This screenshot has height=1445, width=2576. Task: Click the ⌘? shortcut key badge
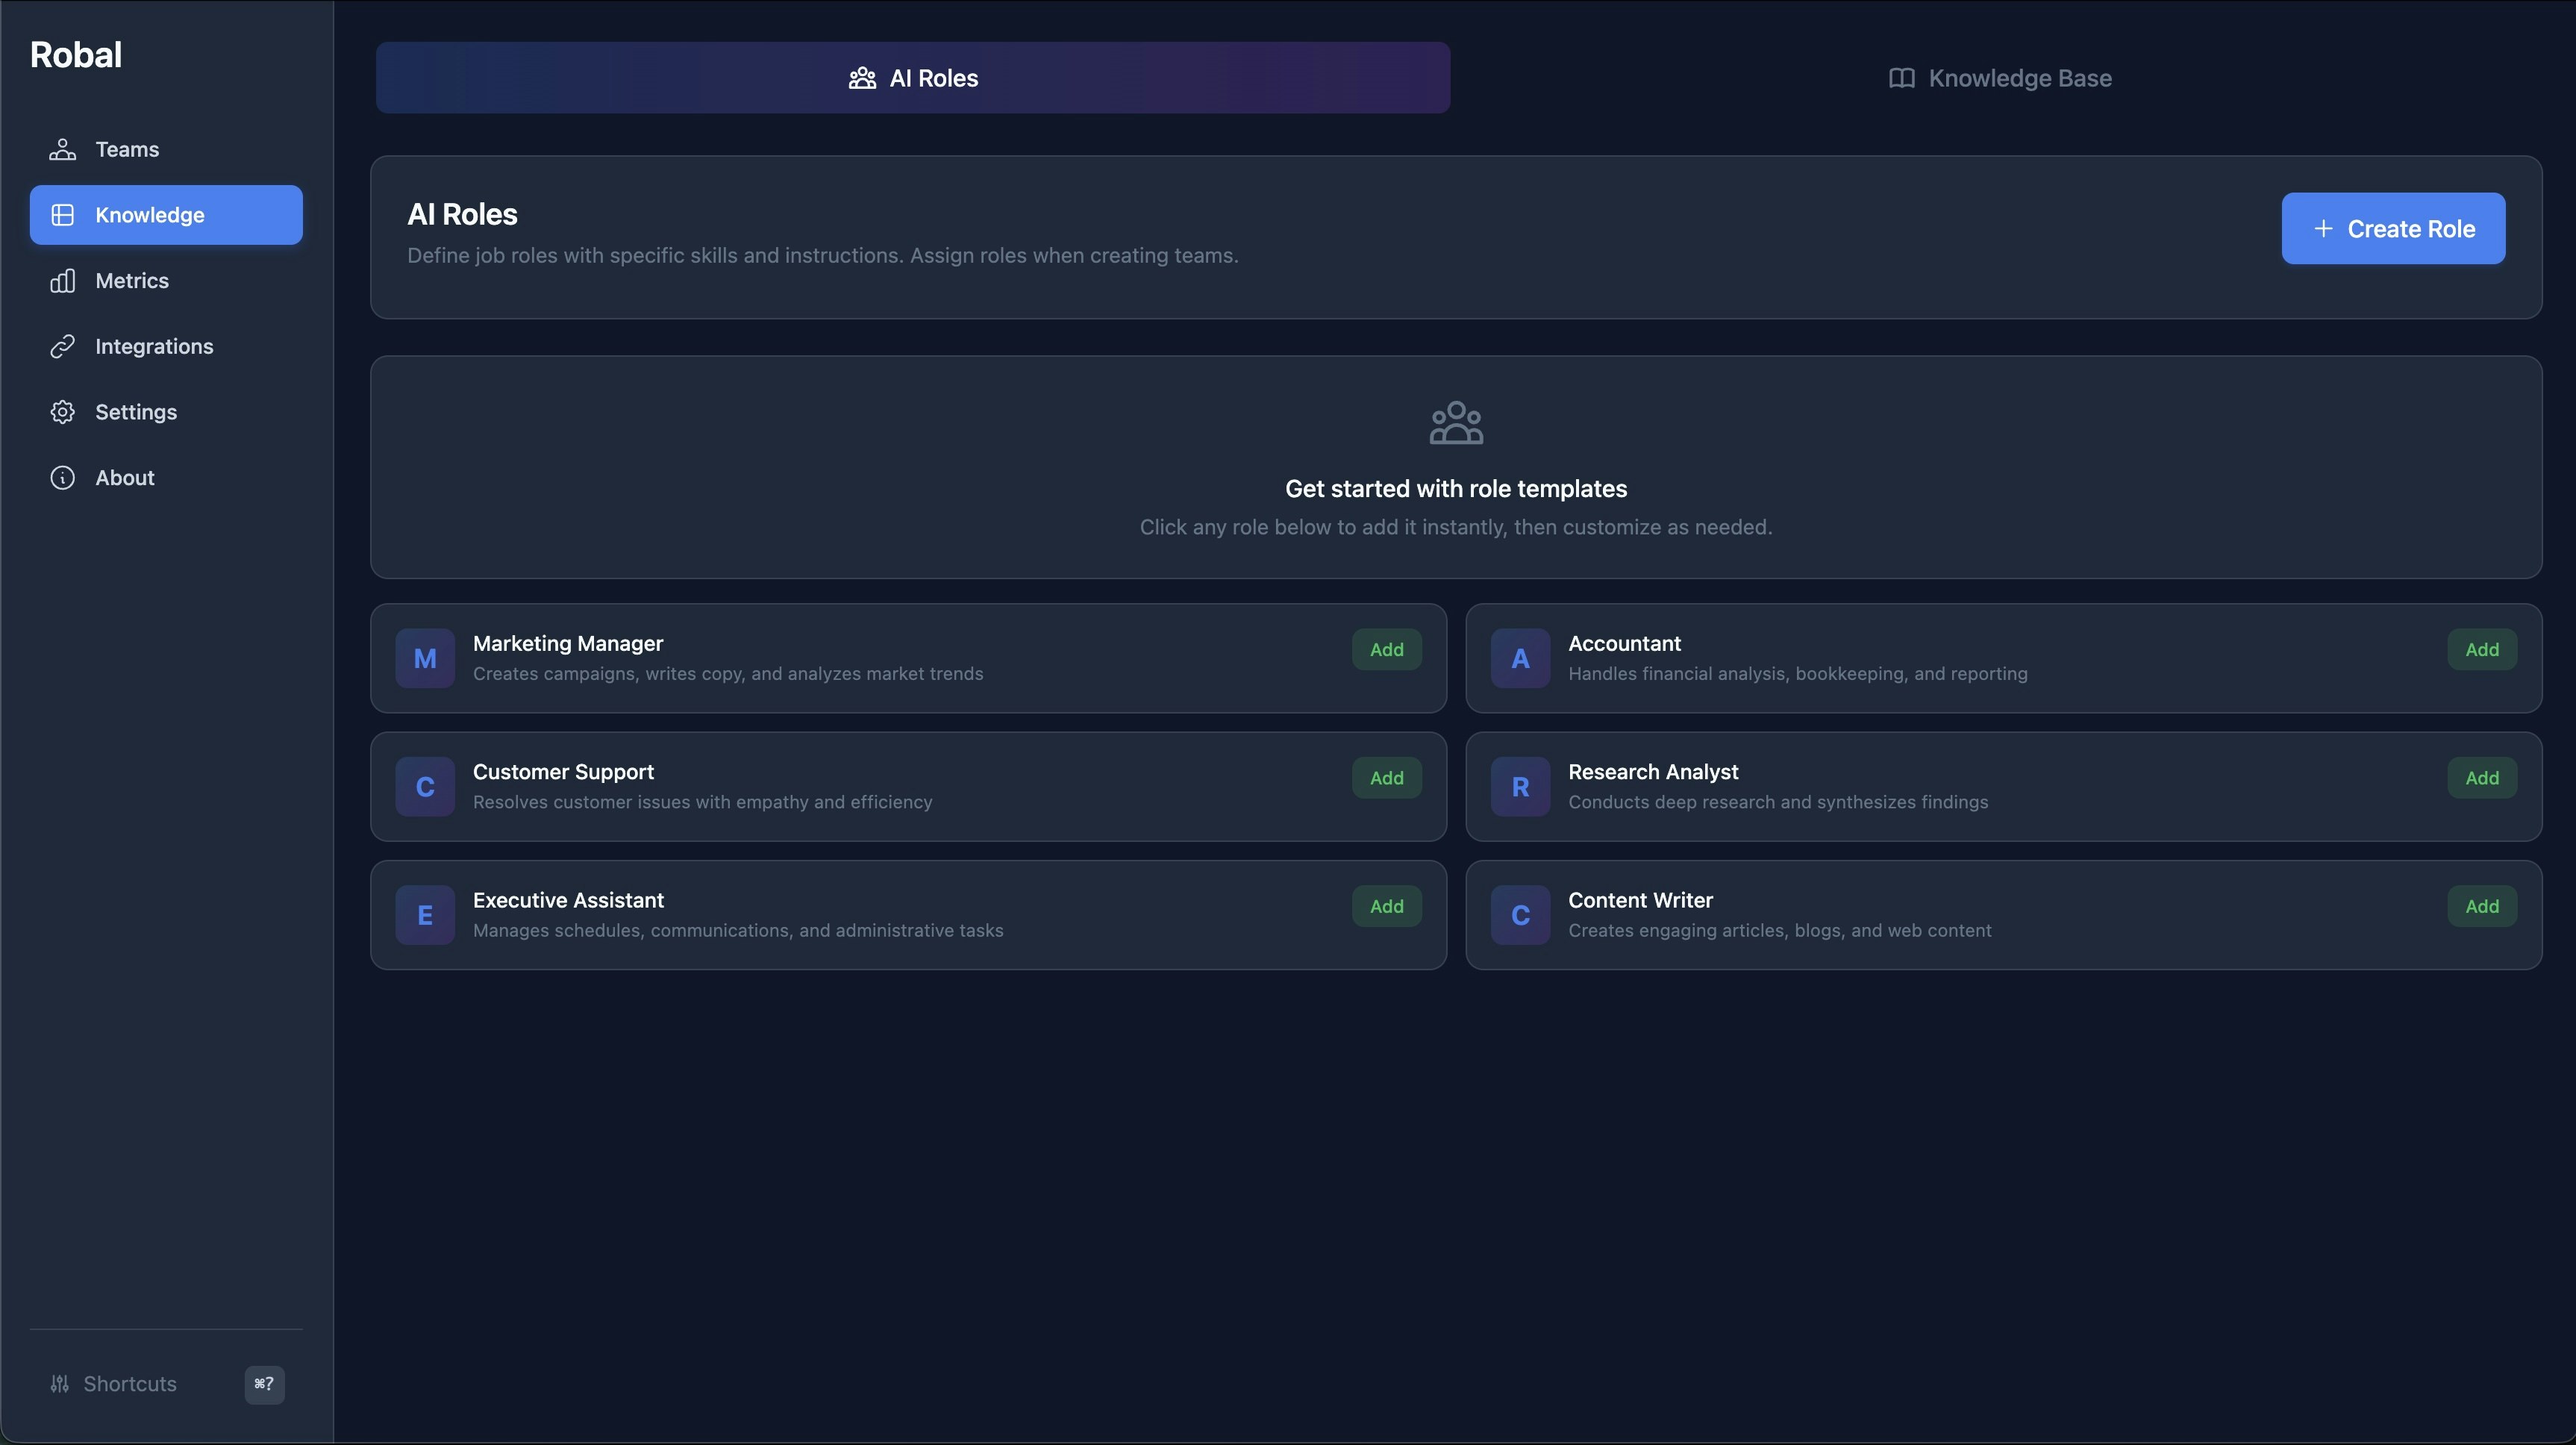click(x=264, y=1384)
